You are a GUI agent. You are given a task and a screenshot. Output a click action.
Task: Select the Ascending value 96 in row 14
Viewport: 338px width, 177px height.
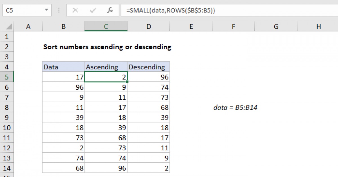(106, 168)
